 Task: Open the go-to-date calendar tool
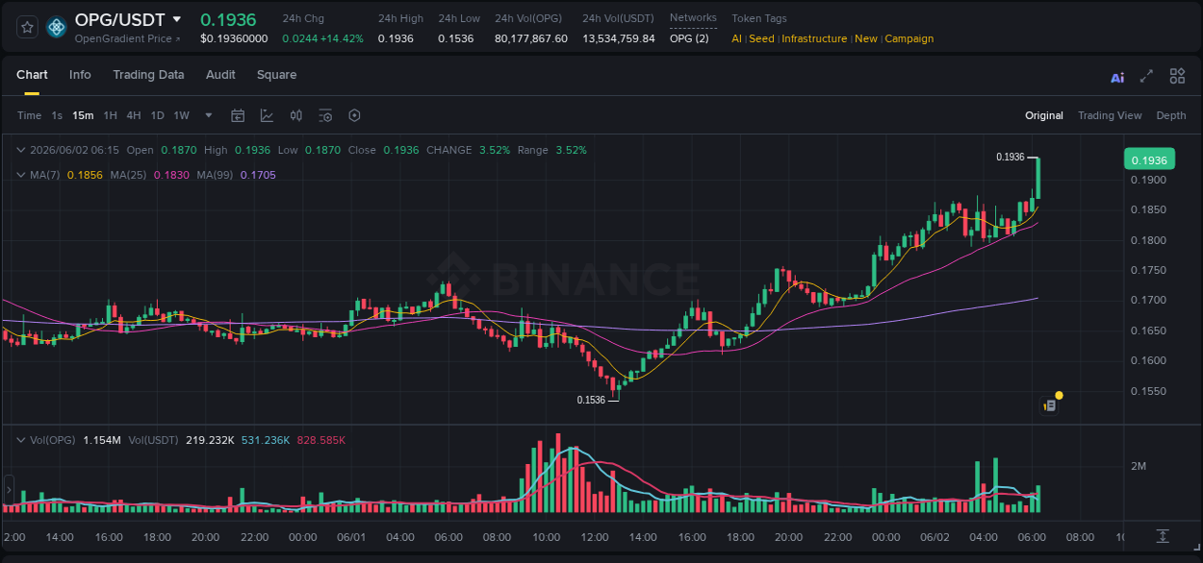pos(238,115)
